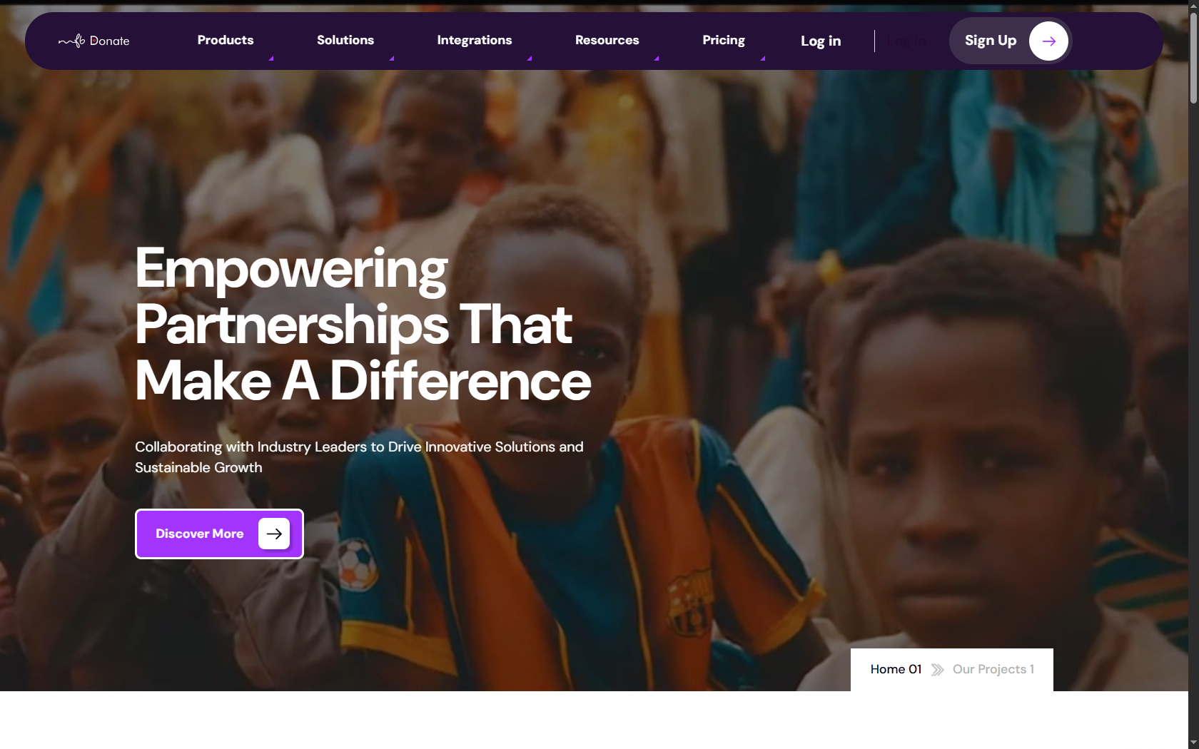The image size is (1199, 749).
Task: Expand the small triangle under Resources
Action: (x=657, y=58)
